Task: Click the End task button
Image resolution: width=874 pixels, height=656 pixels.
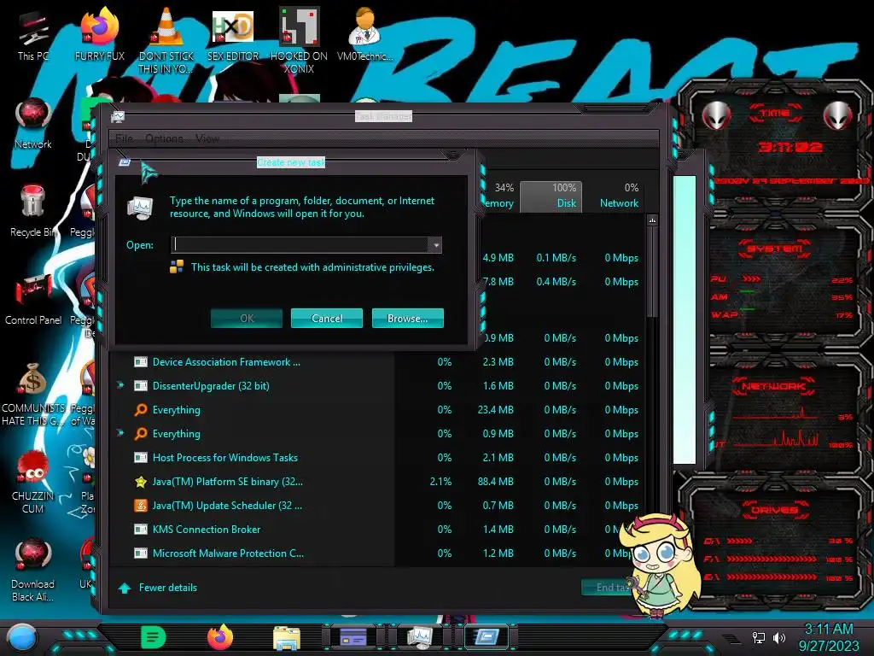Action: pos(607,588)
